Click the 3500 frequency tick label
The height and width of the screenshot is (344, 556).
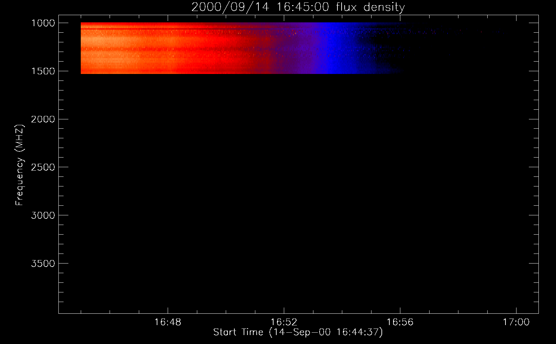tap(43, 264)
